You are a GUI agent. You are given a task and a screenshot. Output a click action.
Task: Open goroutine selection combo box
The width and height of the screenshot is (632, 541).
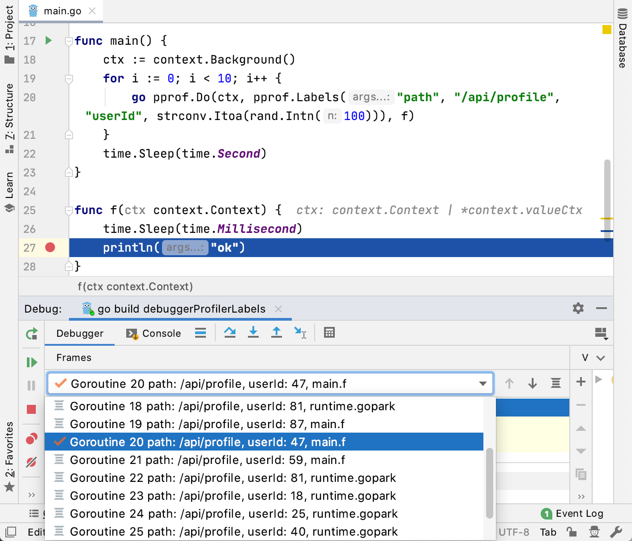(270, 384)
